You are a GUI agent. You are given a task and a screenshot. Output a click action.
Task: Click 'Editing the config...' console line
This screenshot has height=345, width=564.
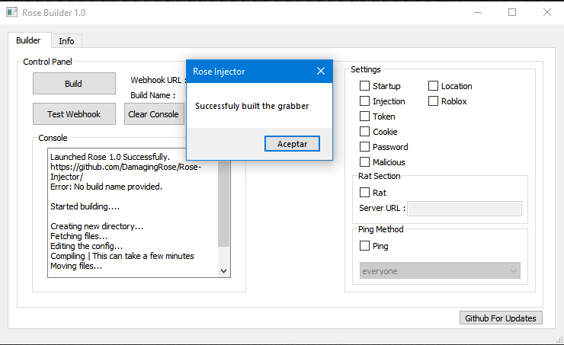click(86, 246)
